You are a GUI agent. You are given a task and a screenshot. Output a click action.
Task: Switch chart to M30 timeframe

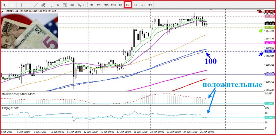(x=113, y=5)
